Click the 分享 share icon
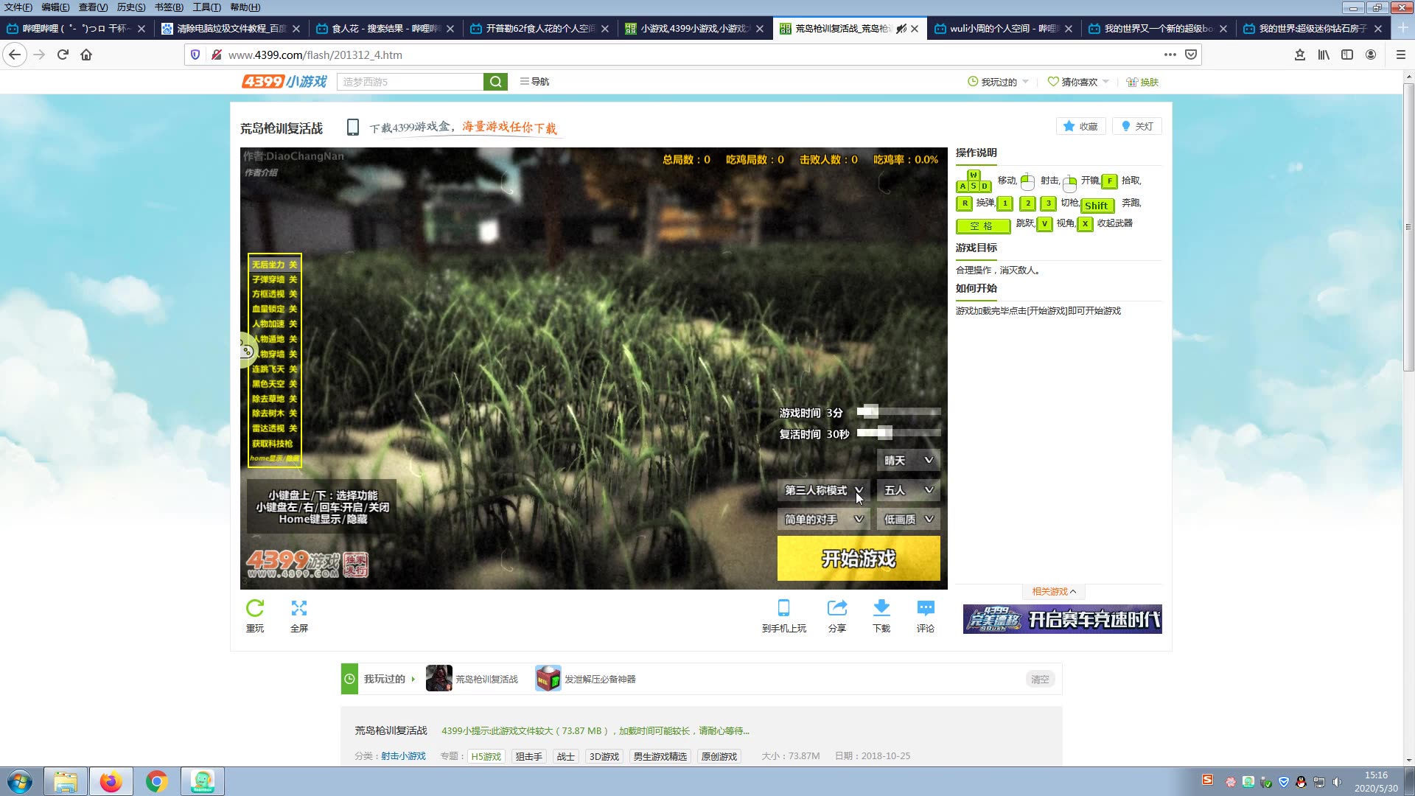 pos(837,609)
